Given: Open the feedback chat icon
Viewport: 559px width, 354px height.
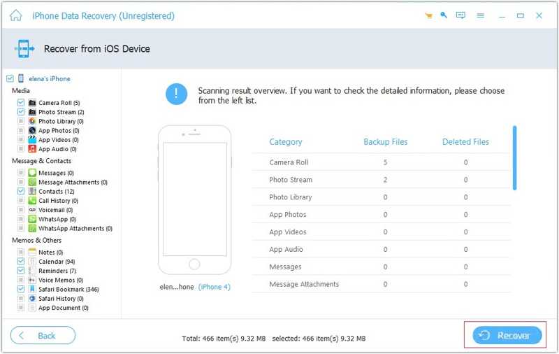Looking at the screenshot, I should coord(460,15).
